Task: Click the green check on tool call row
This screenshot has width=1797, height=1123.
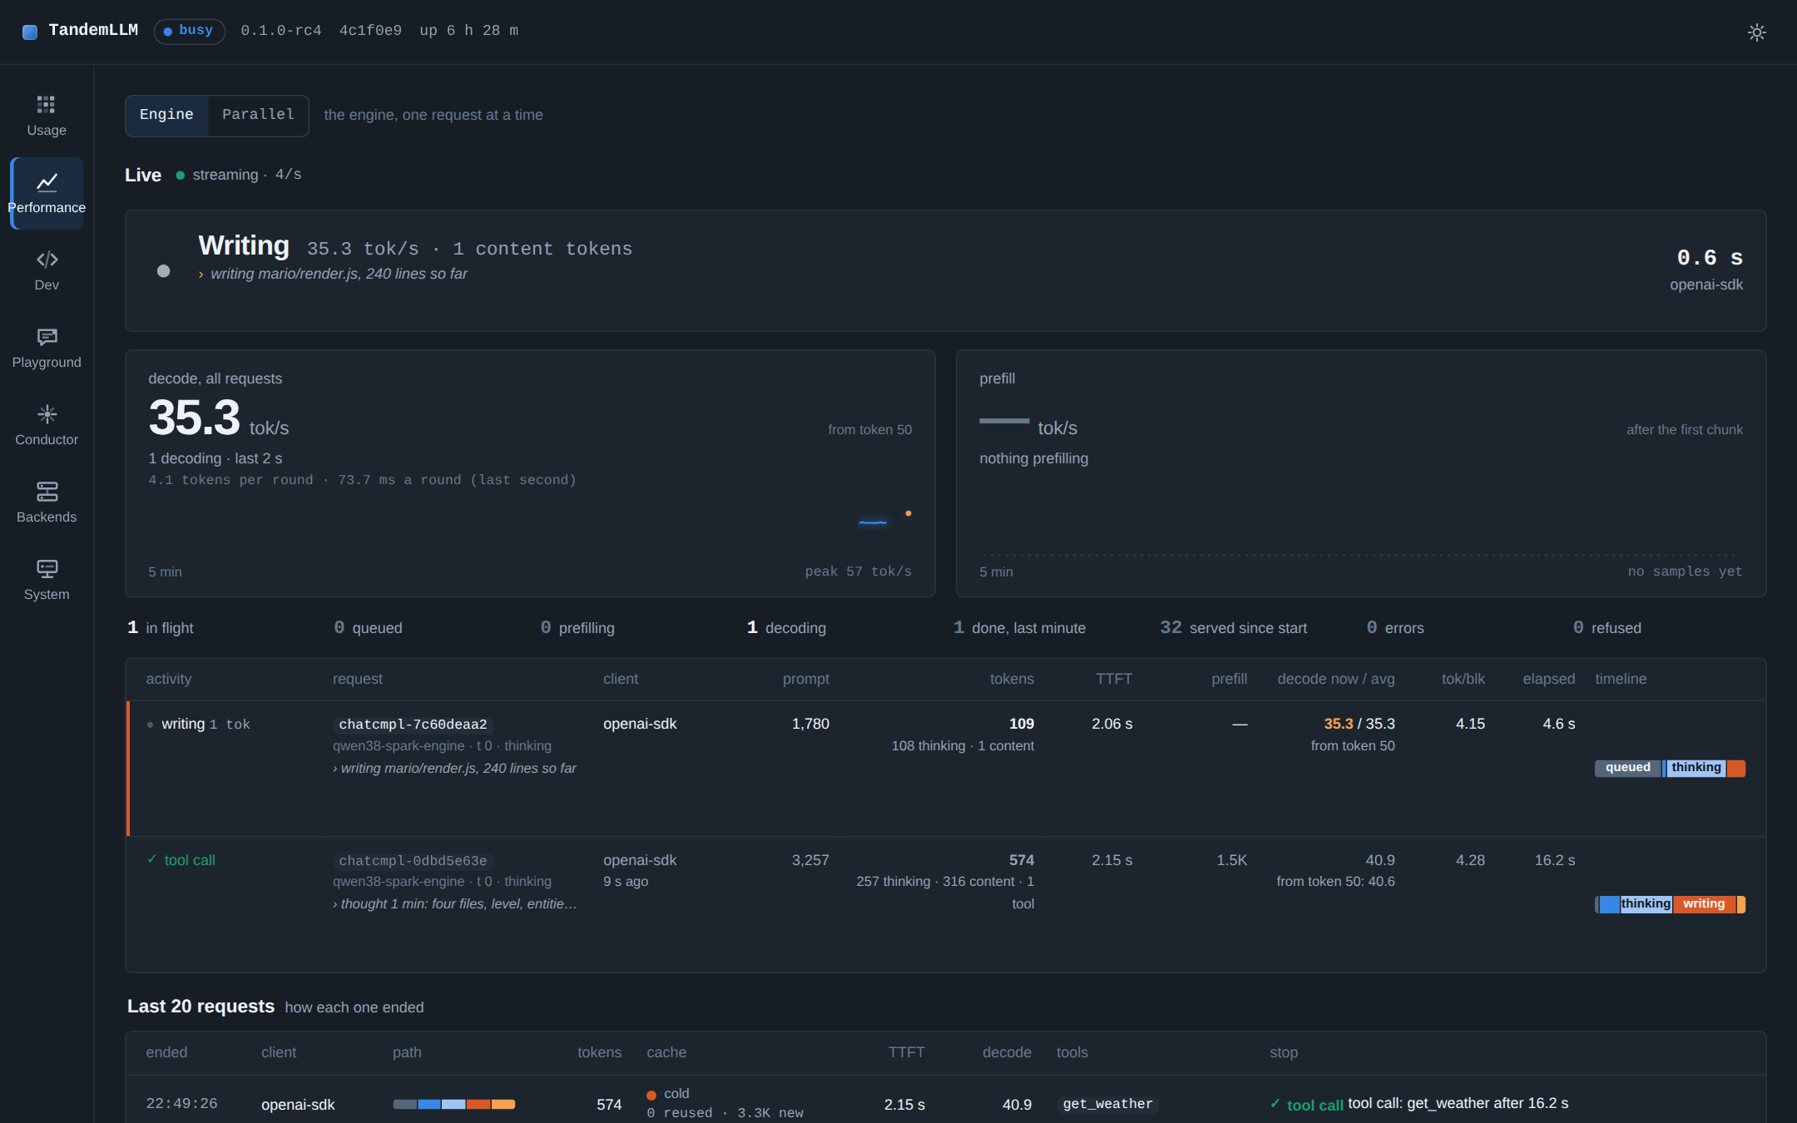Action: 151,858
